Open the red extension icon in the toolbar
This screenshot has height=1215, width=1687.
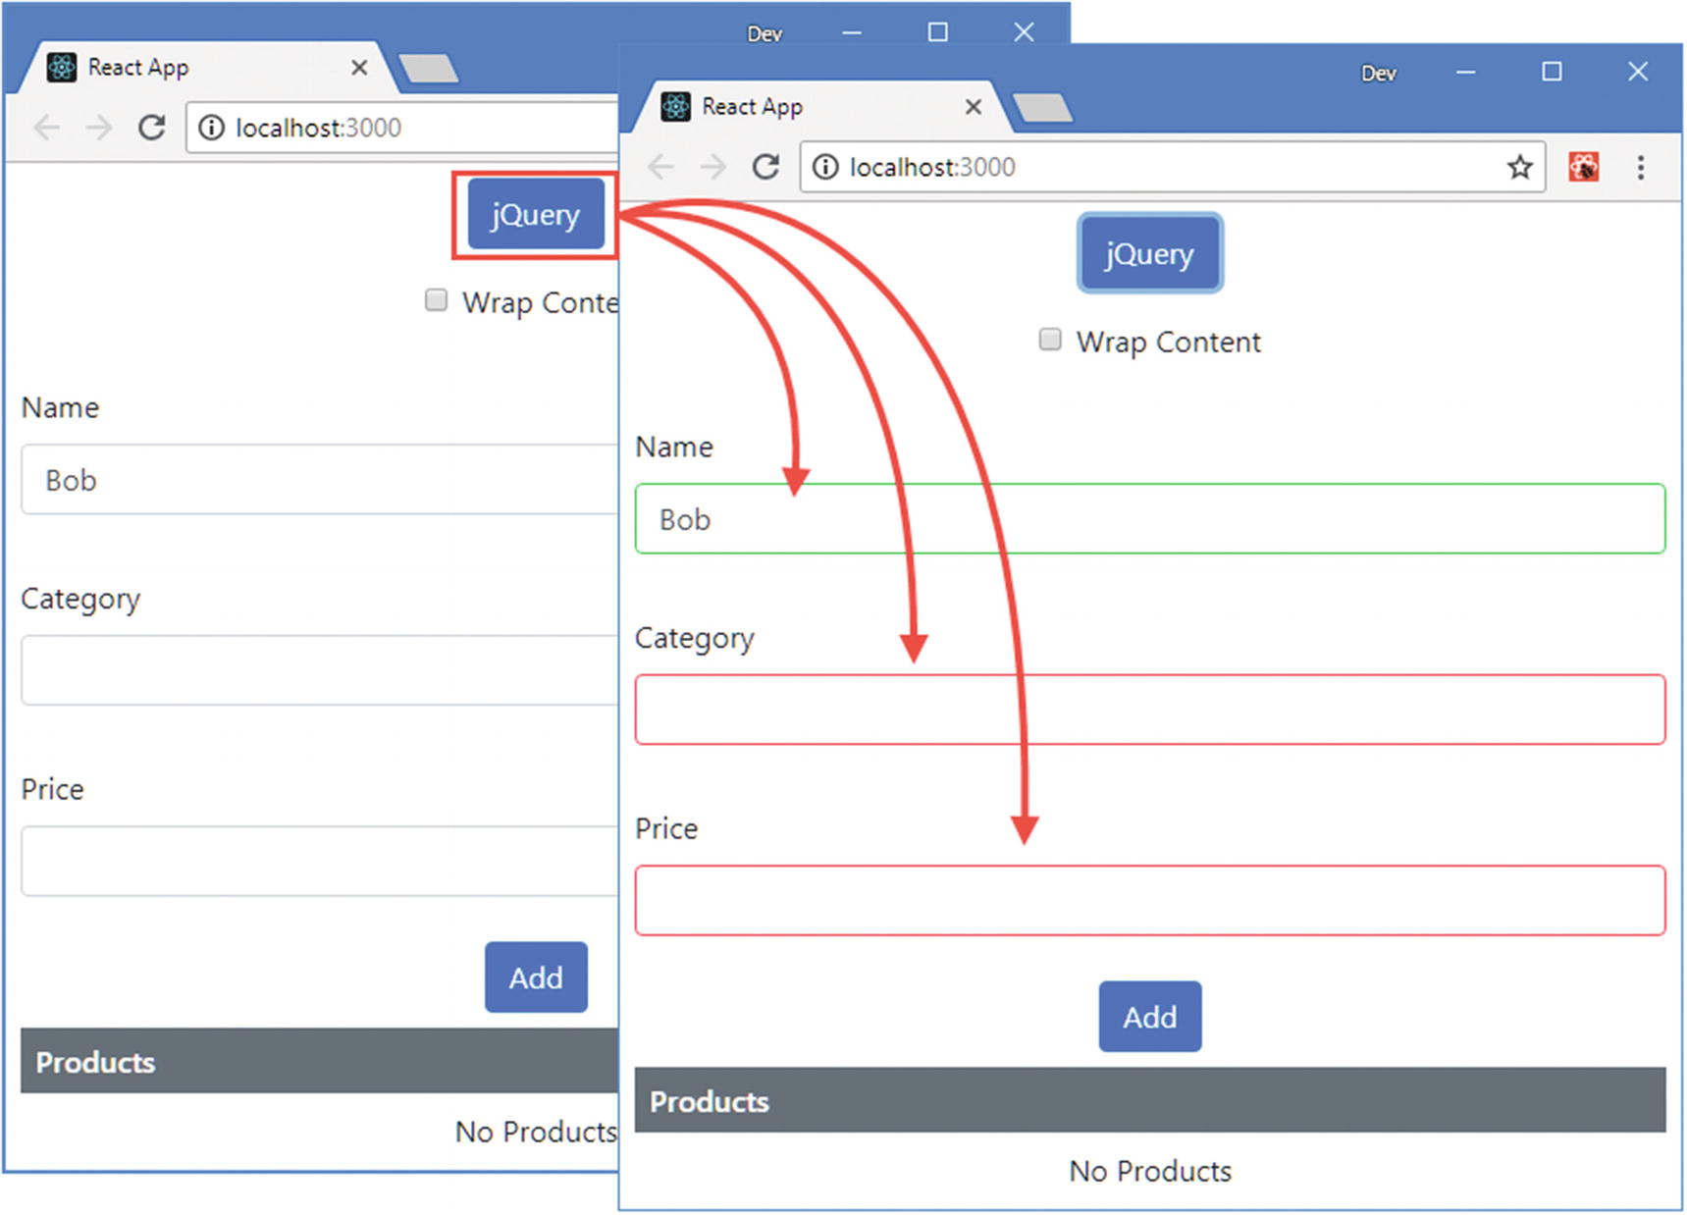point(1583,167)
